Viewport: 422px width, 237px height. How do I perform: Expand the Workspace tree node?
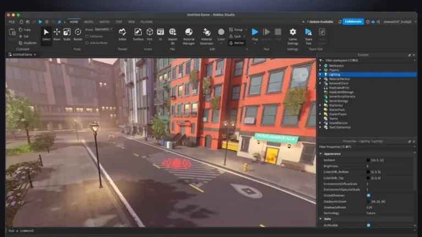(x=320, y=65)
